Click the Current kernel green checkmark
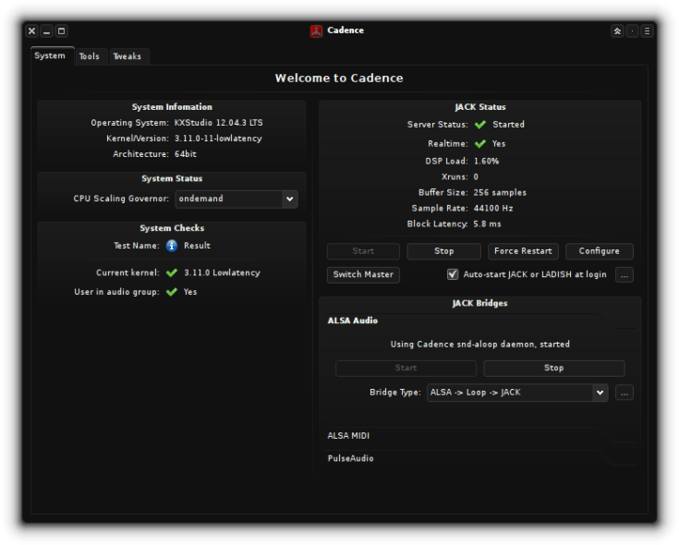 pos(171,273)
